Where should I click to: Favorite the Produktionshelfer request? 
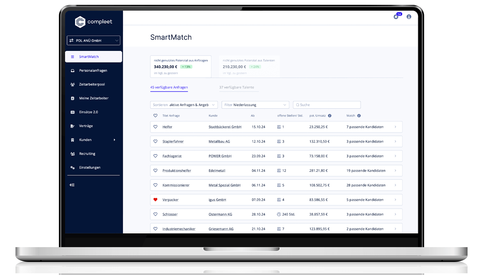[x=155, y=170]
